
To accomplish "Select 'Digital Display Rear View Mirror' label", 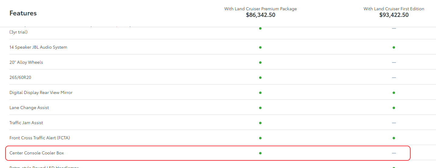I will [41, 92].
